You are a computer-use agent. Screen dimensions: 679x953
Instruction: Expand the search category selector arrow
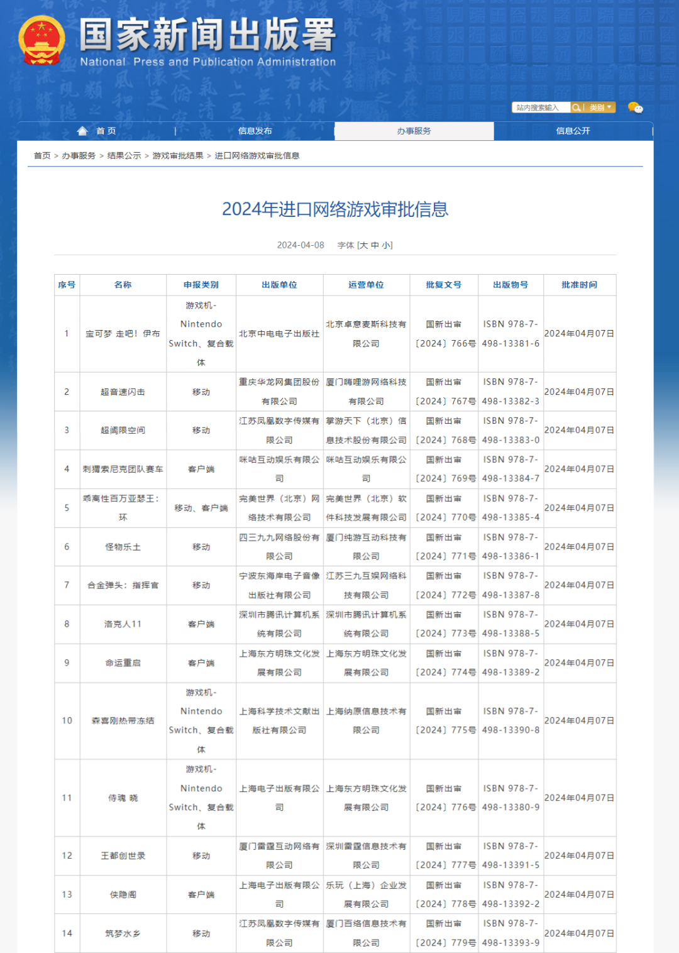pos(609,107)
